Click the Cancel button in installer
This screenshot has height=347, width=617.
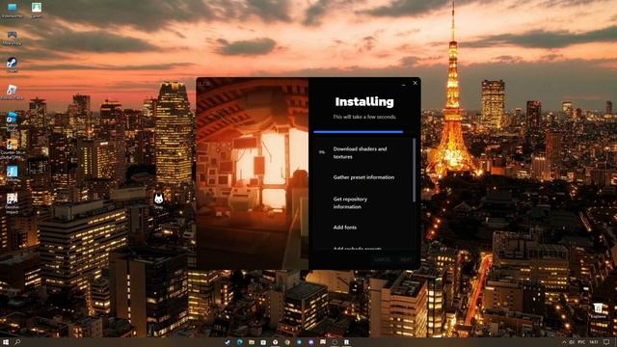382,259
